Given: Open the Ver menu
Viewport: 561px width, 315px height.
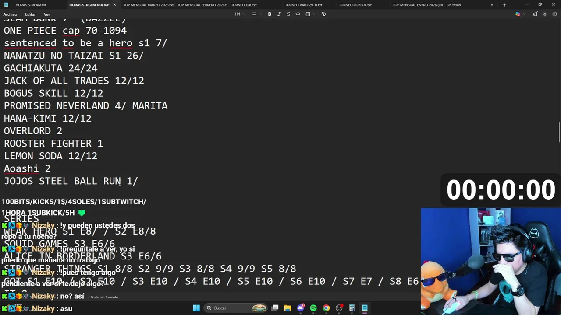Looking at the screenshot, I should pos(46,14).
